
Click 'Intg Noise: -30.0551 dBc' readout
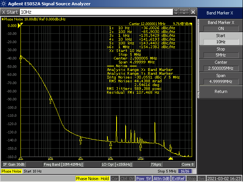(x=143, y=77)
